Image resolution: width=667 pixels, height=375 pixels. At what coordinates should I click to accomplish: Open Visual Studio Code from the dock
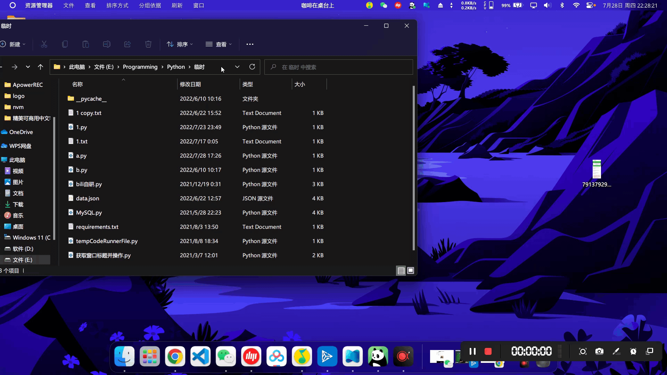point(200,356)
